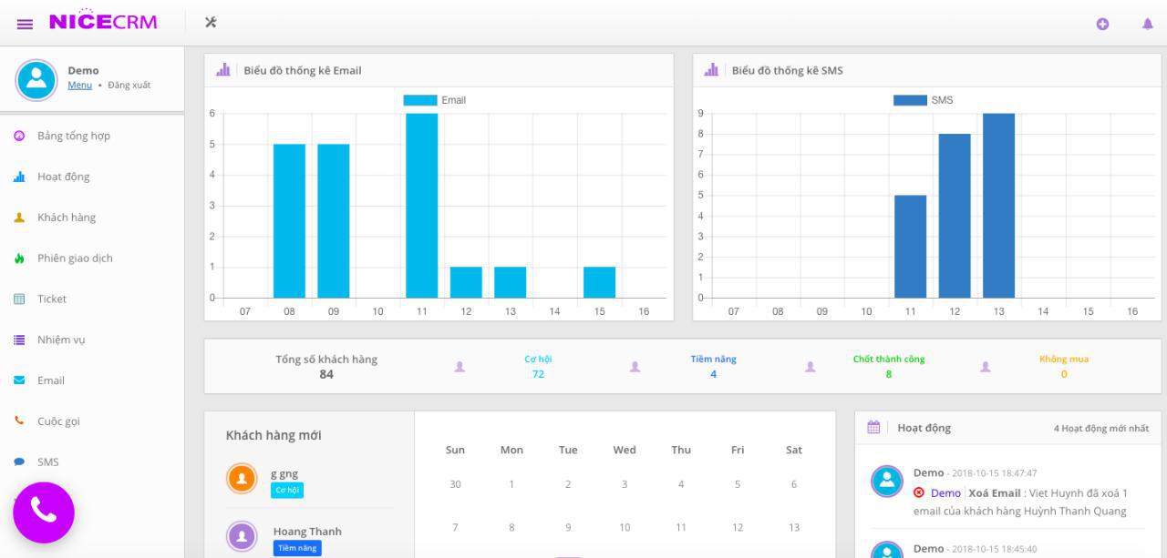Click the Email envelope icon in sidebar
1167x558 pixels.
click(18, 380)
